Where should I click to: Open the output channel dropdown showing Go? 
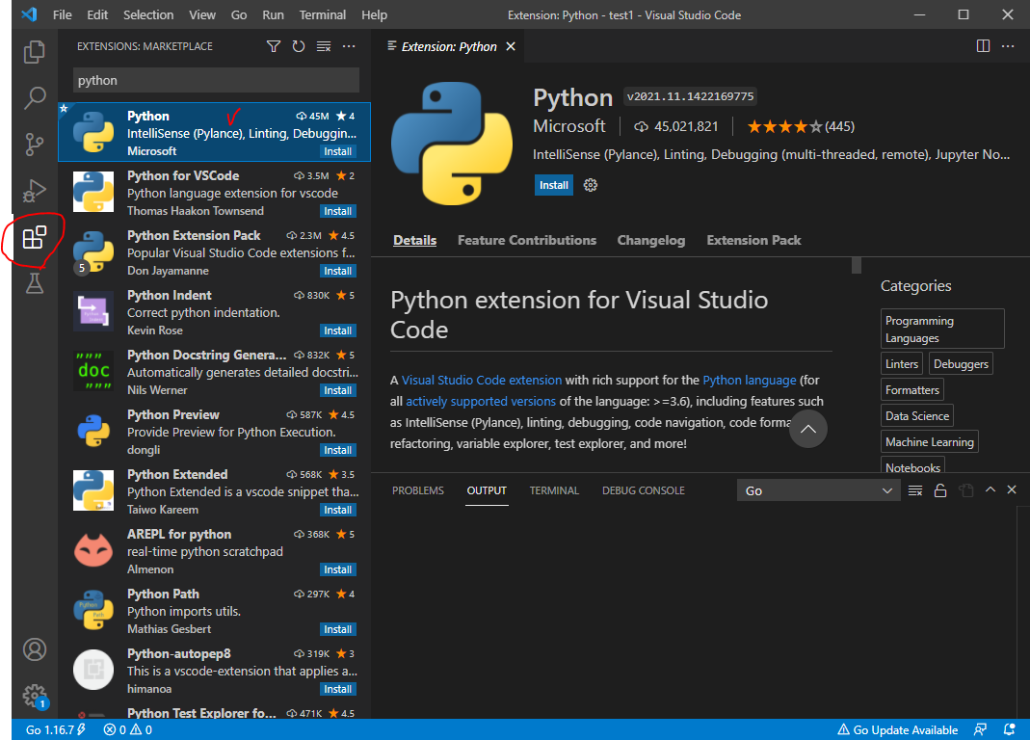click(818, 490)
